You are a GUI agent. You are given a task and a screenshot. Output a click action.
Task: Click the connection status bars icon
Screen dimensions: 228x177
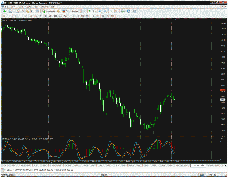[x=201, y=175]
